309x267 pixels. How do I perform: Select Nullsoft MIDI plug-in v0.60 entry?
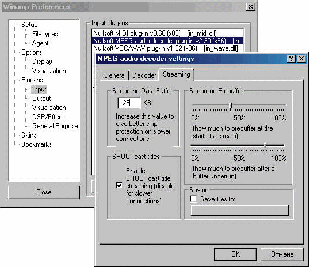tap(167, 33)
